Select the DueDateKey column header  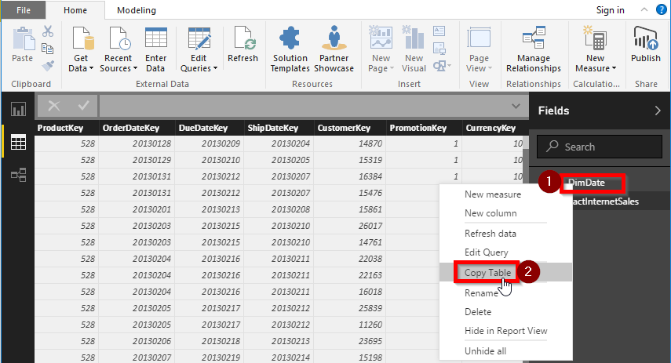[210, 128]
